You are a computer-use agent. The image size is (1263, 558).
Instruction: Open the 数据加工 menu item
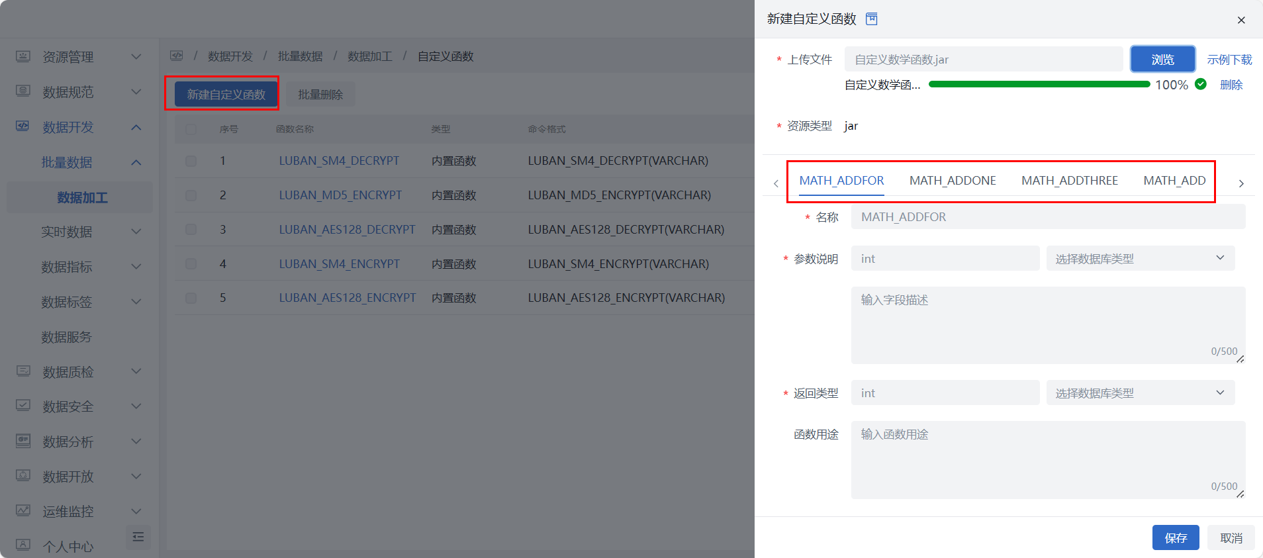pos(80,197)
